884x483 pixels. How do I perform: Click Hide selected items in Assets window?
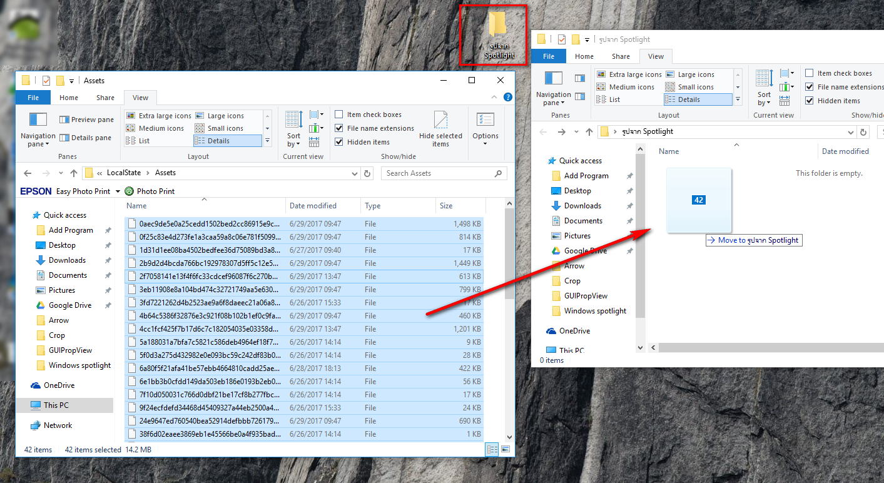coord(440,130)
